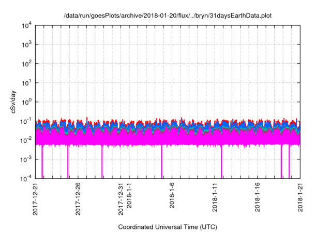Click the 10^-4 y-axis tick label

26,179
